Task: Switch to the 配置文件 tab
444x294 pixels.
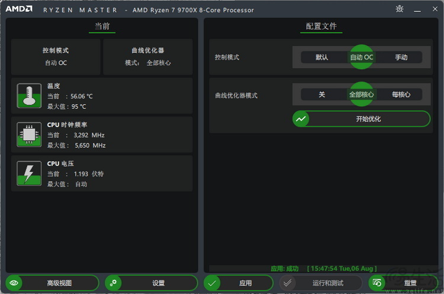Action: point(321,26)
